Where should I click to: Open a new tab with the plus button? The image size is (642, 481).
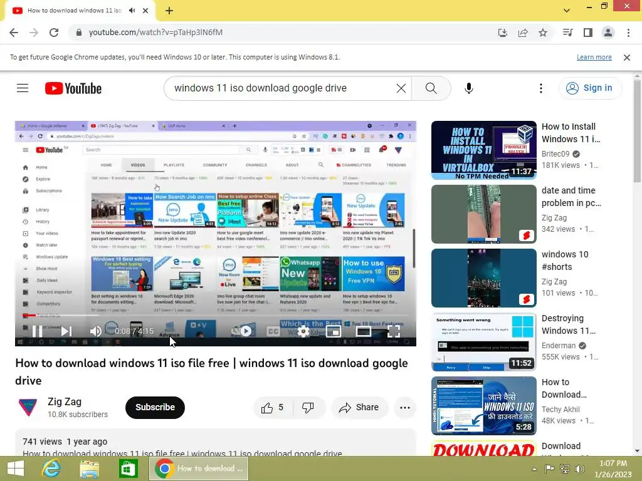click(169, 11)
